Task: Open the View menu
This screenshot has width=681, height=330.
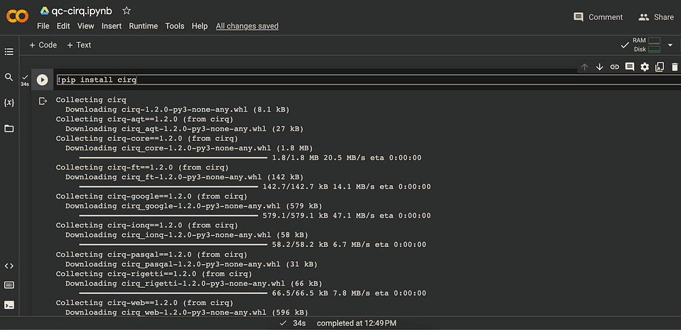Action: pos(86,26)
